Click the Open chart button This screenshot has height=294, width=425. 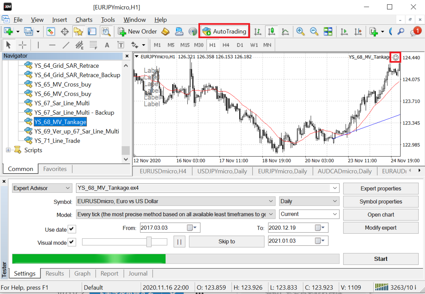(381, 215)
